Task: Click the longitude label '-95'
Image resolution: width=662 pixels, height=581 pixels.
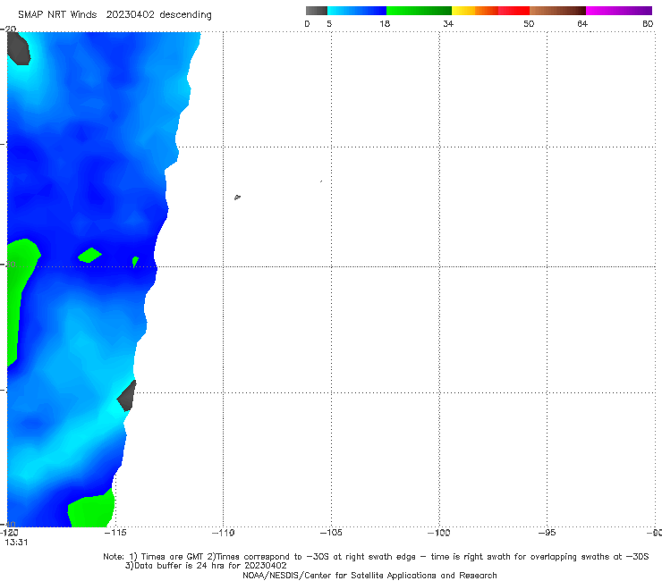Action: (x=547, y=533)
